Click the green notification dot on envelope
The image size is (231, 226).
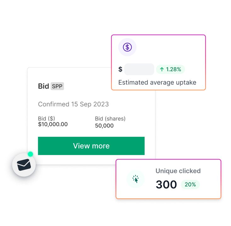[x=31, y=154]
